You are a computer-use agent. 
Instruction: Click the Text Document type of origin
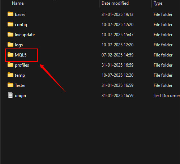coord(167,96)
